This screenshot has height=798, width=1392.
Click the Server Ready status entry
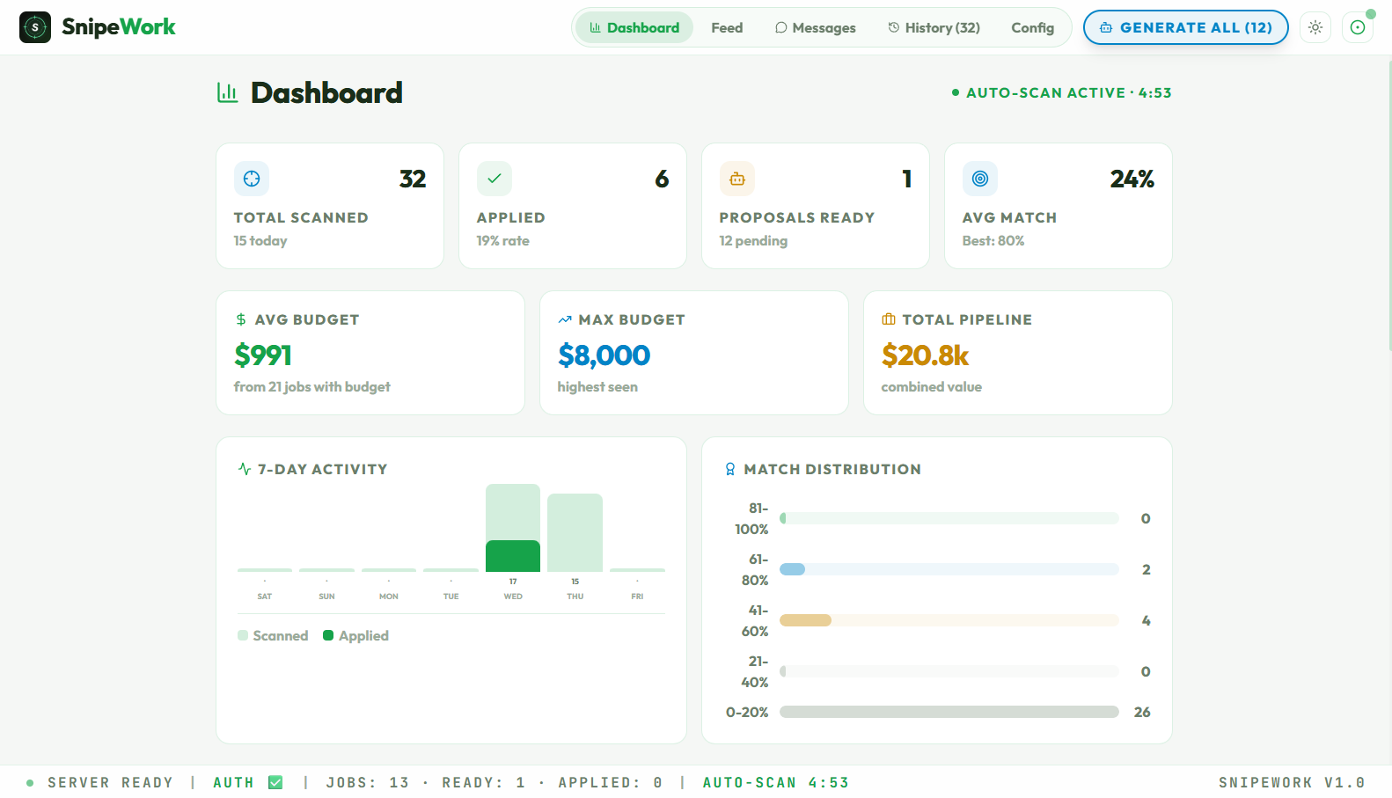pyautogui.click(x=111, y=782)
